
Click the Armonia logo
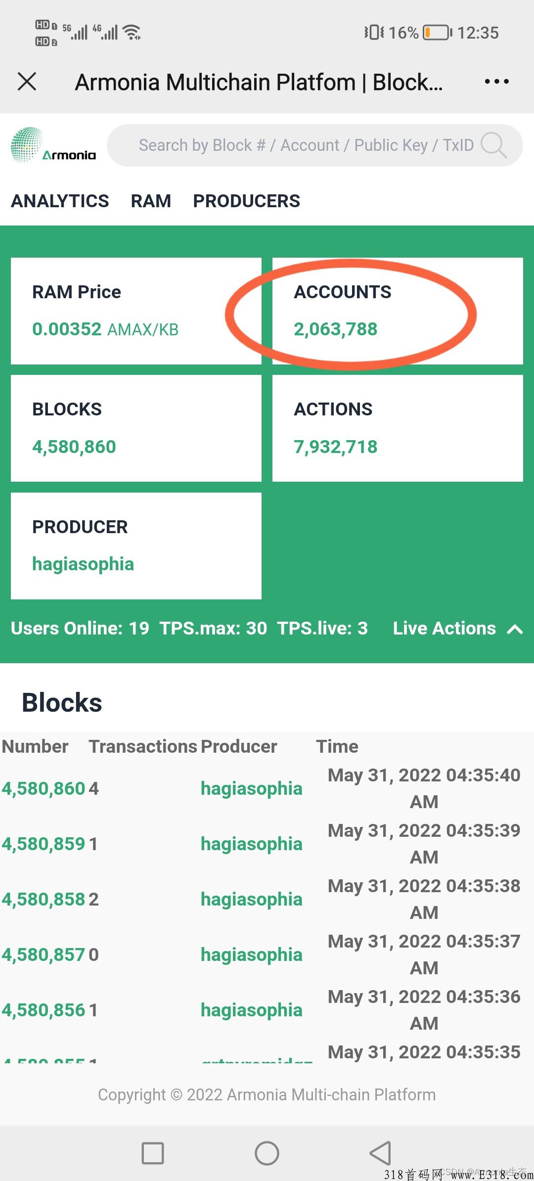click(53, 145)
